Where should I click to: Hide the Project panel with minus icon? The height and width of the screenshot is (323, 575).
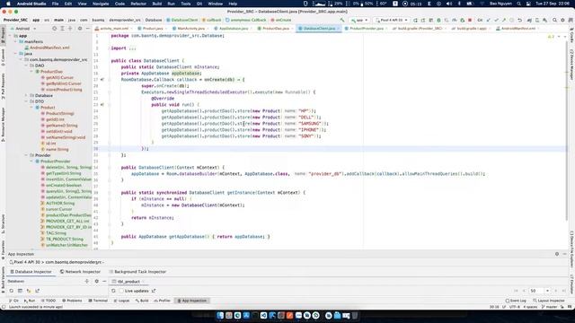[88, 28]
